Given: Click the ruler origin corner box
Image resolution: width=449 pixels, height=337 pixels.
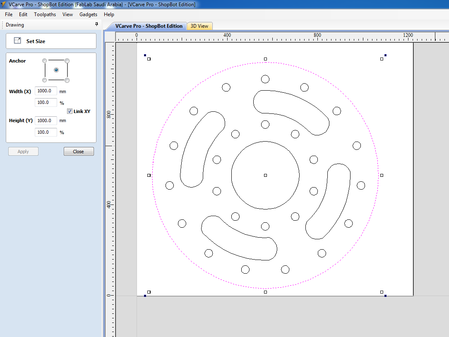Looking at the screenshot, I should [x=110, y=36].
